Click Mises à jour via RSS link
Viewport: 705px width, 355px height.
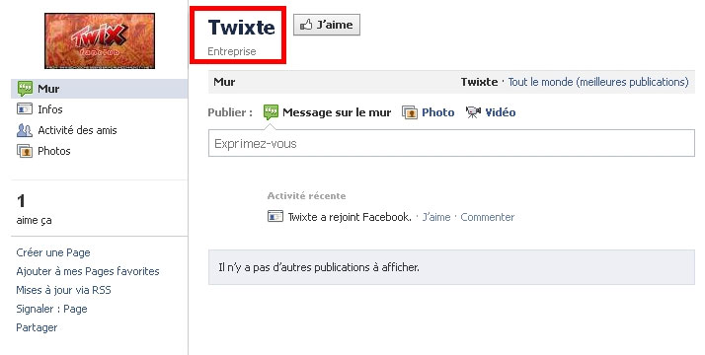[x=63, y=290]
